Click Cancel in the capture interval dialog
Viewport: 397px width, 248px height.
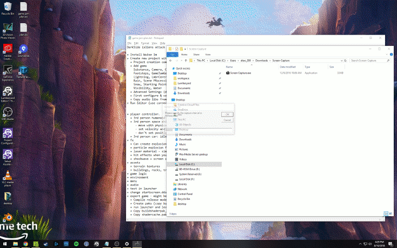[227, 120]
